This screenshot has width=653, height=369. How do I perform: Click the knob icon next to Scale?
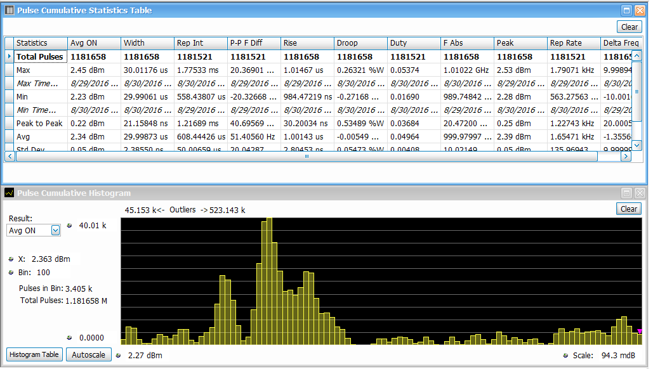566,355
